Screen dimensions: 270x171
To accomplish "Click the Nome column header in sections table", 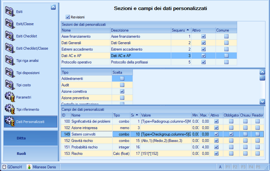I will click(x=86, y=30).
